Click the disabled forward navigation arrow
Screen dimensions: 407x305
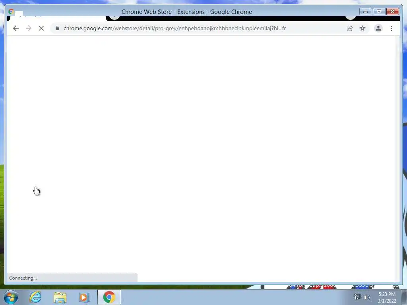coord(29,28)
